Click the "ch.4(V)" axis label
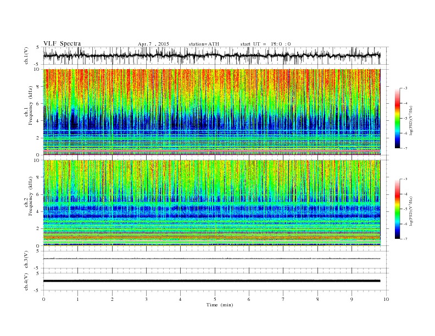435x336 pixels. 26,282
